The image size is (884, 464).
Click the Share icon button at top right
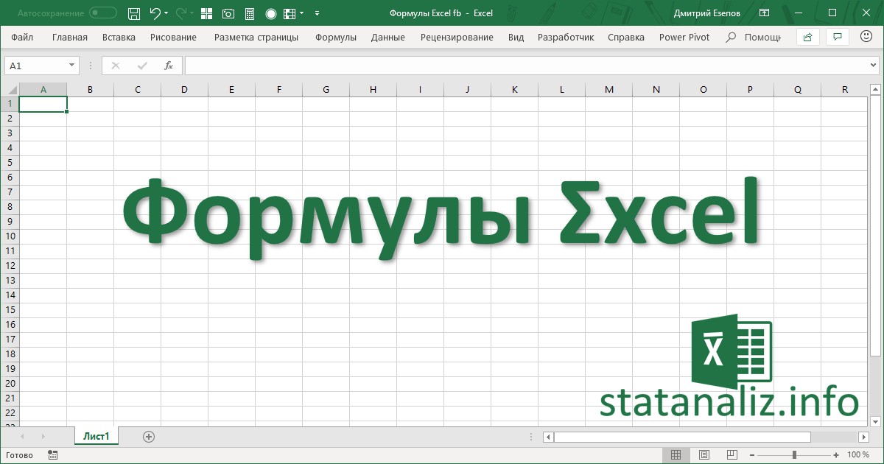pos(808,37)
